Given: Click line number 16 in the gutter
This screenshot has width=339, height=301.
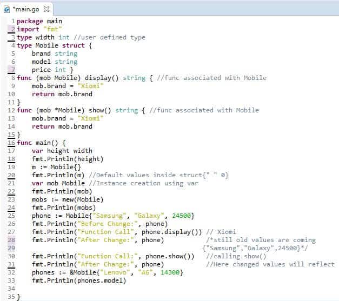Looking at the screenshot, I should pos(12,143).
